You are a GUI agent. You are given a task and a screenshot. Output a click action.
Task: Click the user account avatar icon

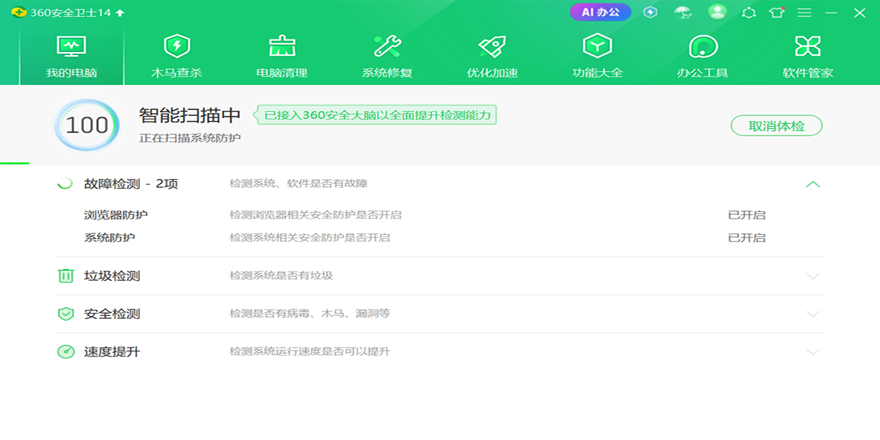(x=717, y=12)
